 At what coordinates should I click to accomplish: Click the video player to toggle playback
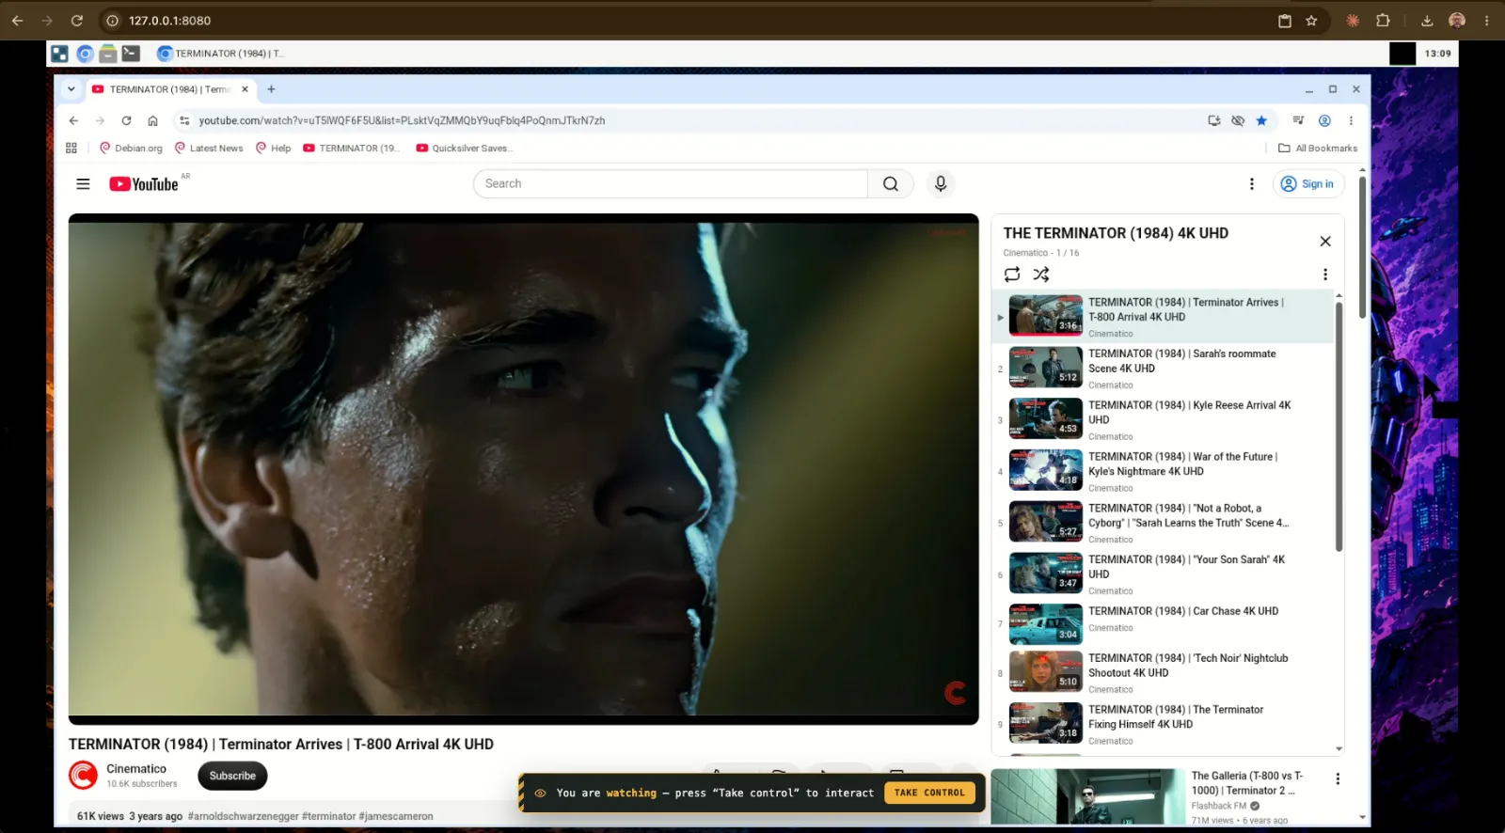pyautogui.click(x=523, y=469)
